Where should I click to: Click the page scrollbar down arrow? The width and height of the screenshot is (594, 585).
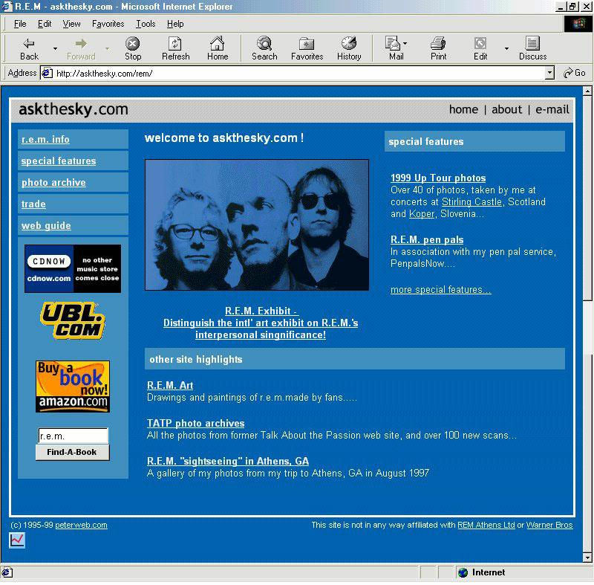click(587, 557)
